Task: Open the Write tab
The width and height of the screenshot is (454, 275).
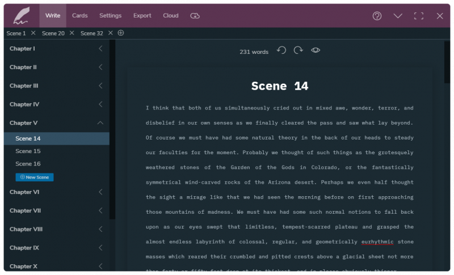Action: point(53,16)
